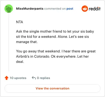Click the 'NTA' verdict text
This screenshot has height=97, width=105.
coord(19,22)
